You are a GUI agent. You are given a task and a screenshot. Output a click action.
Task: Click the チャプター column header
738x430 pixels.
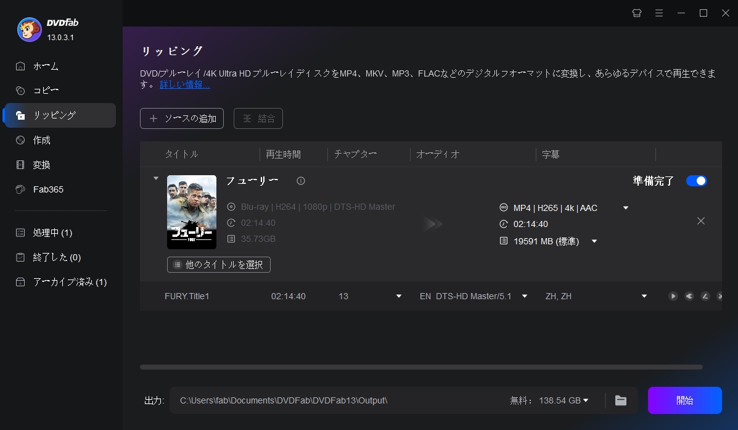click(355, 154)
